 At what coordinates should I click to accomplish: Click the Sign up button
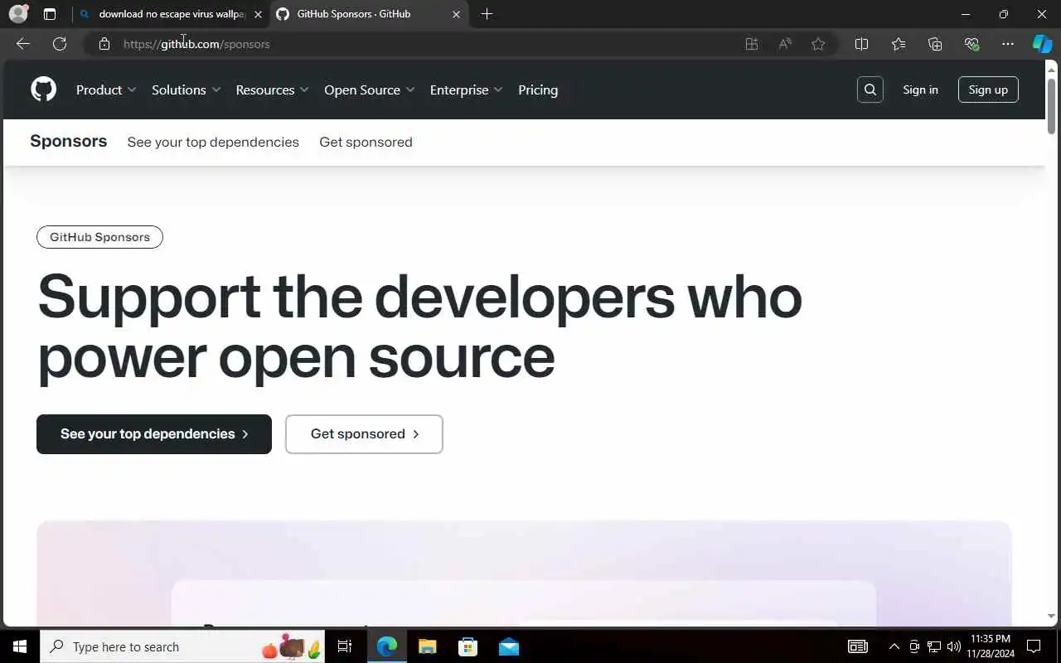click(x=988, y=90)
